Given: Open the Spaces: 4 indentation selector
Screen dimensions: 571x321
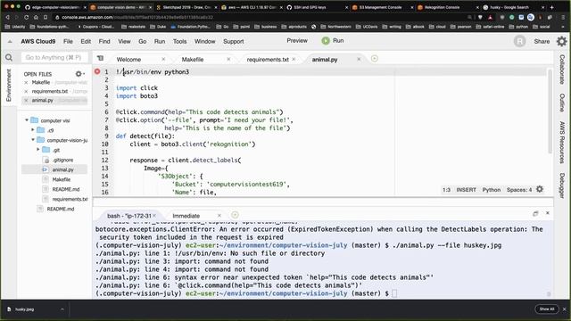Looking at the screenshot, I should 519,190.
